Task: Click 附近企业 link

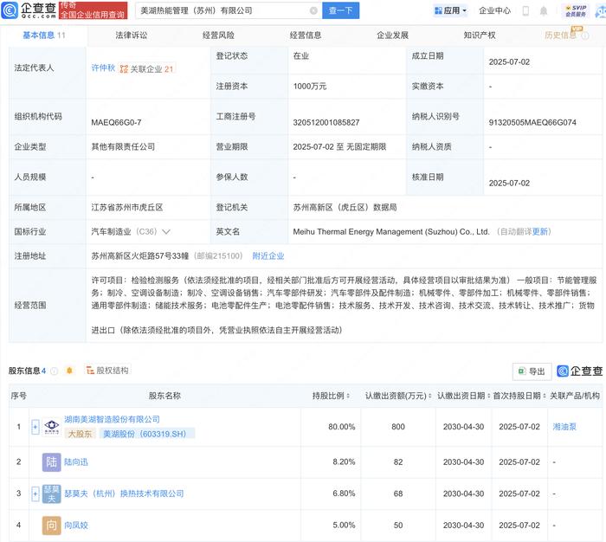Action: click(x=268, y=256)
